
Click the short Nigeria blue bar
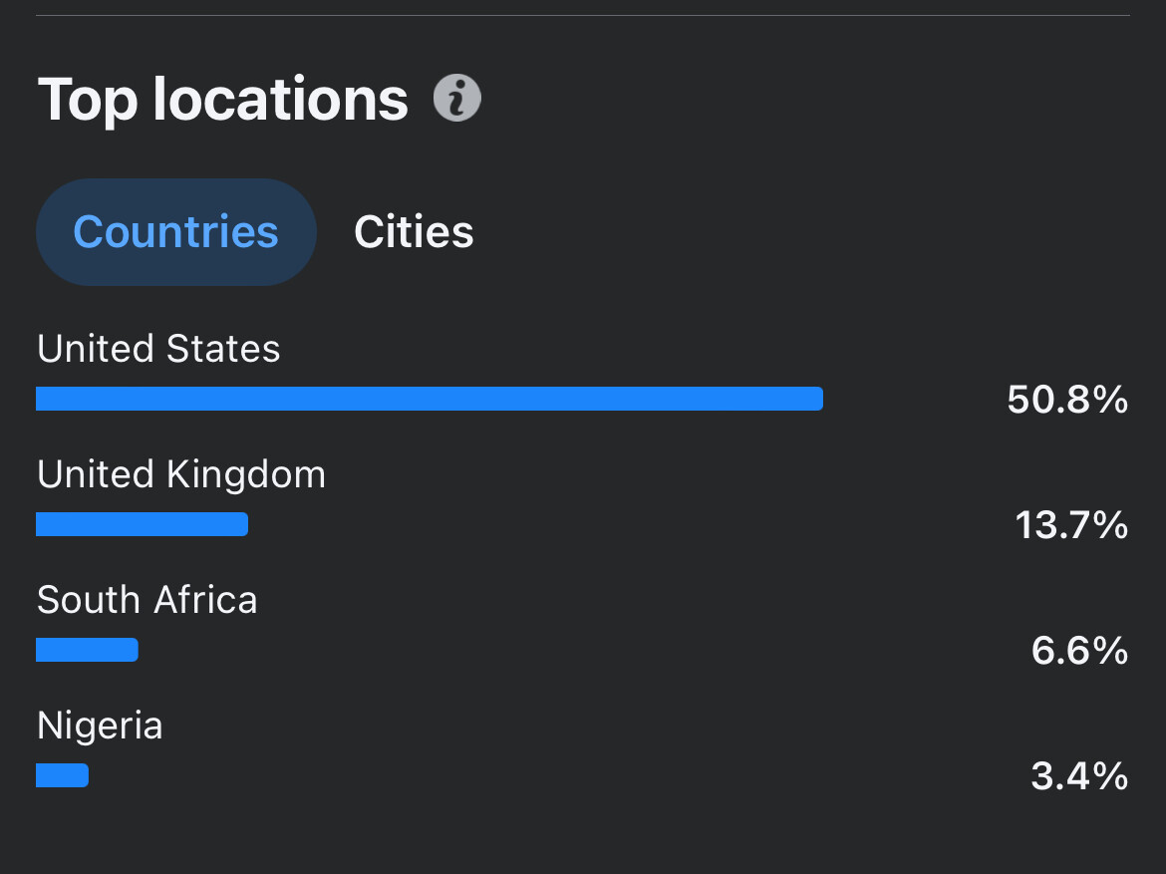[62, 775]
